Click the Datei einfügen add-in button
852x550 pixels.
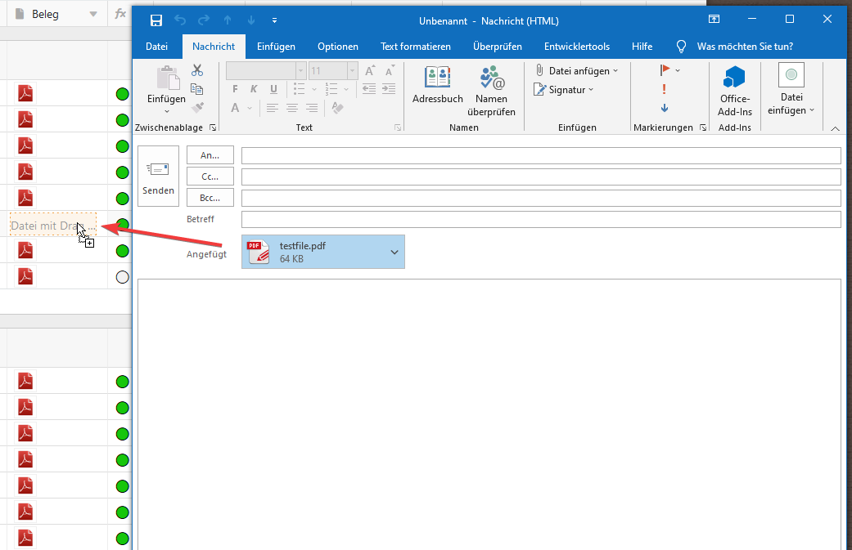[x=791, y=90]
